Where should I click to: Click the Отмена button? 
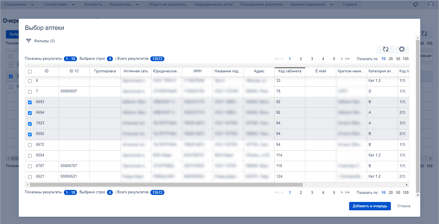[x=404, y=206]
